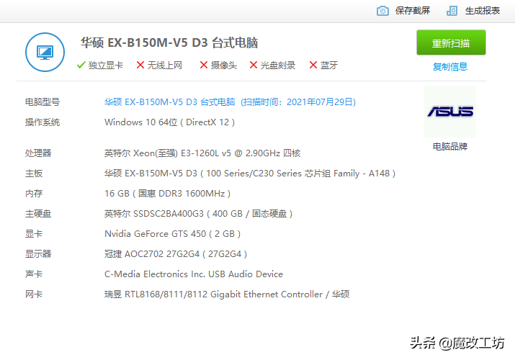Click the Windows 10 64位 operating system value
515x360 pixels.
[169, 122]
